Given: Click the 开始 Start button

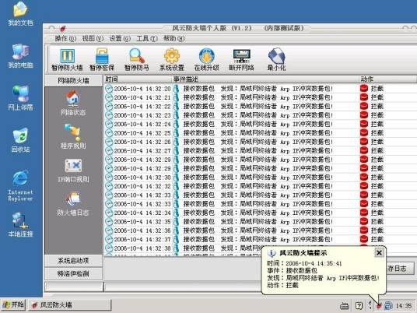Looking at the screenshot, I should click(13, 304).
